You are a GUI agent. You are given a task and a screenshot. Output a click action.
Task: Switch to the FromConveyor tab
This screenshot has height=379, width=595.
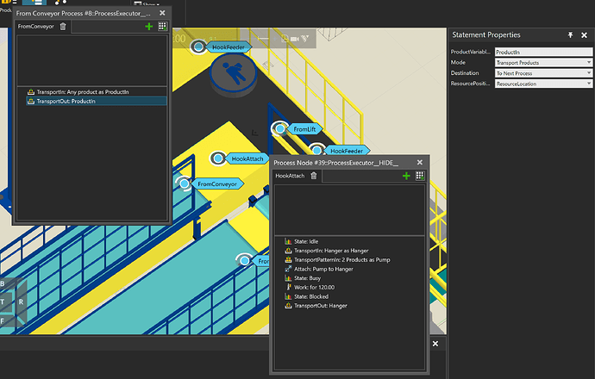pos(36,27)
